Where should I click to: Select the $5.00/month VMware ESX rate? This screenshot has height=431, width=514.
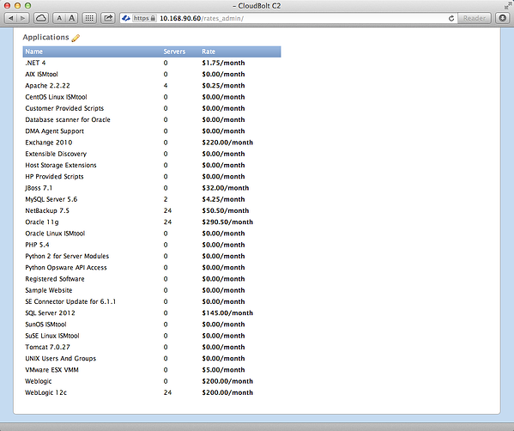pyautogui.click(x=224, y=370)
